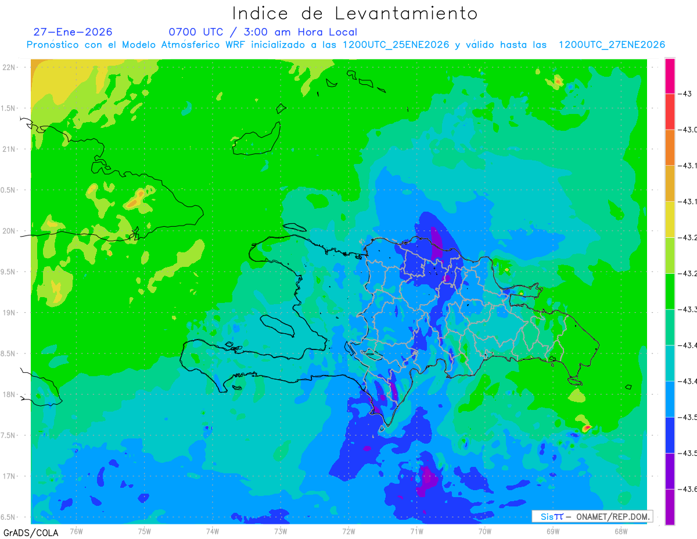The width and height of the screenshot is (697, 539).
Task: Pick the cyan swatch in the color bar
Action: click(670, 362)
